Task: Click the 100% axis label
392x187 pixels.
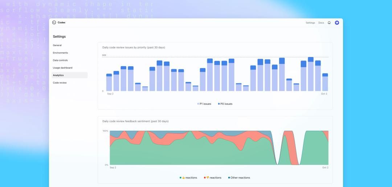Action: click(x=105, y=131)
